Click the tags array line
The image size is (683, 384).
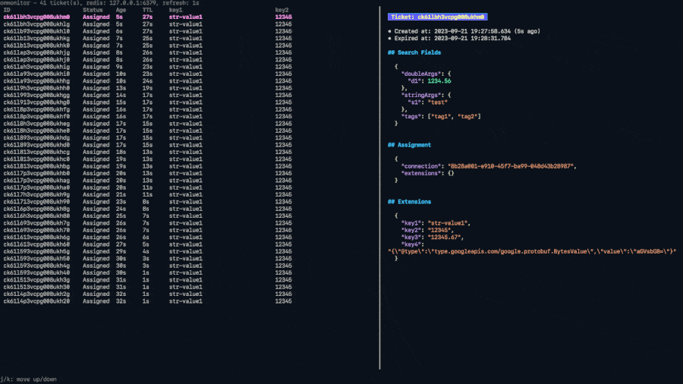click(441, 117)
